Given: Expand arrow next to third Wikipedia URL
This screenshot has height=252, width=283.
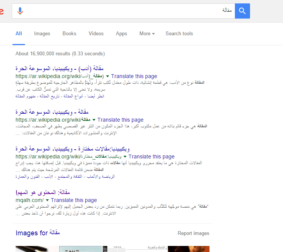Looking at the screenshot, I should coord(125,157).
